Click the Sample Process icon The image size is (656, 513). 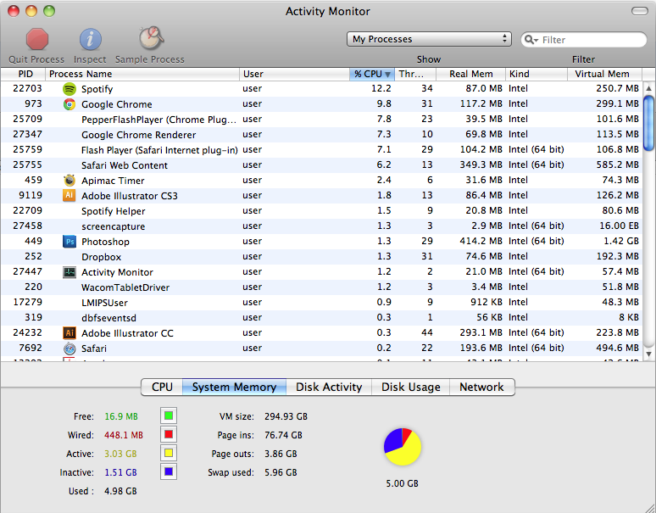click(151, 38)
